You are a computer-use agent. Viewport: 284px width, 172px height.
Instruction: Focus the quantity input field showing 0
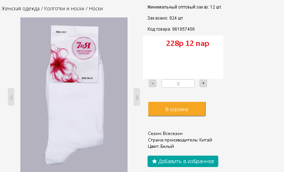click(x=178, y=84)
